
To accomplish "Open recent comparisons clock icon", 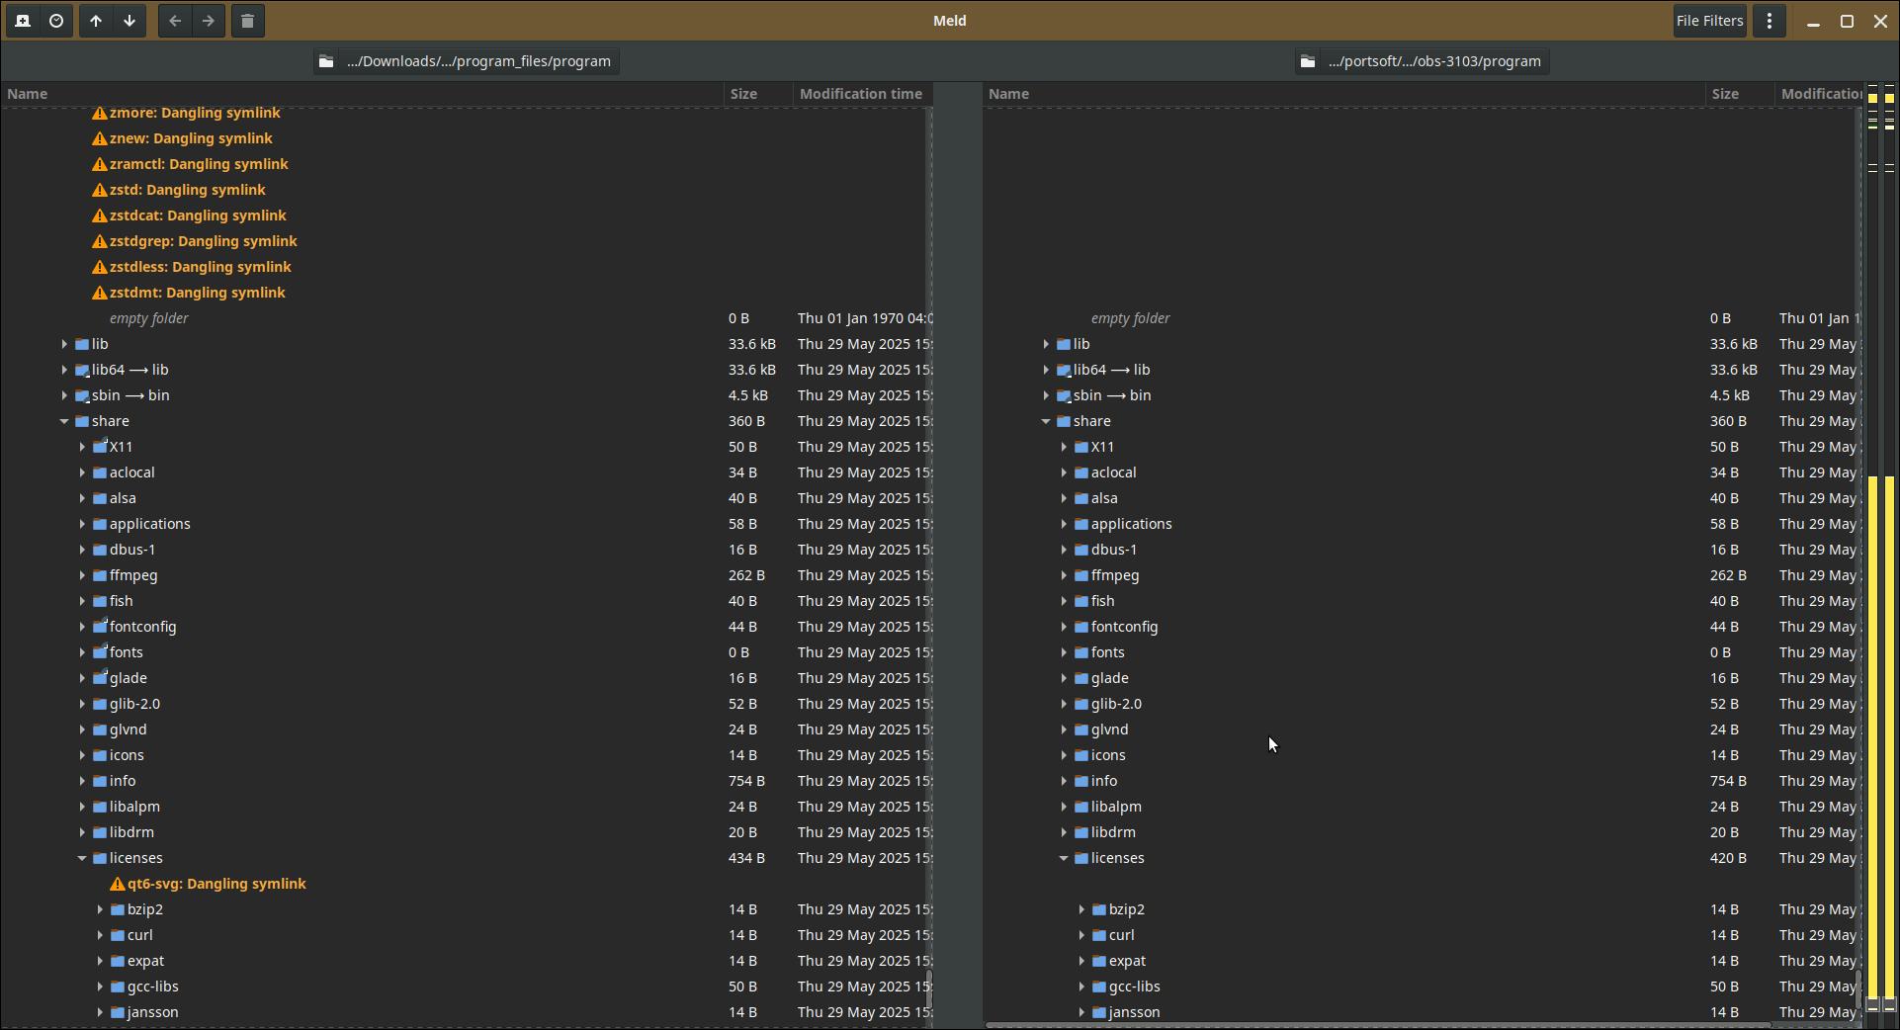I will pyautogui.click(x=56, y=21).
